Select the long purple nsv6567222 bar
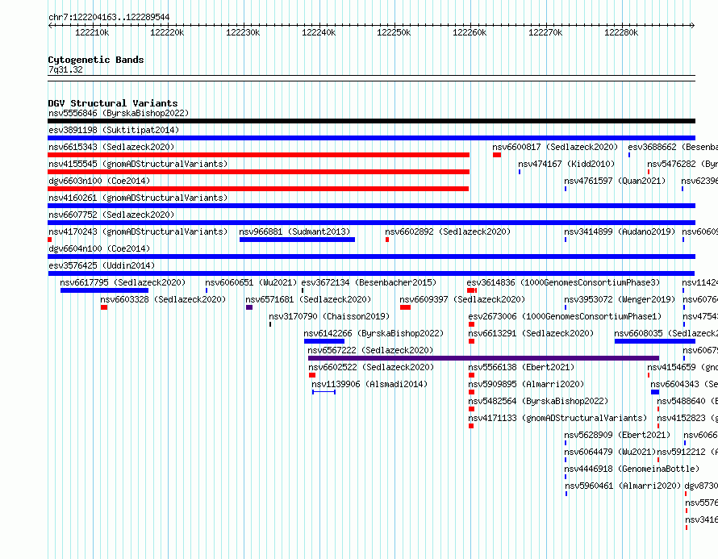 coord(483,358)
